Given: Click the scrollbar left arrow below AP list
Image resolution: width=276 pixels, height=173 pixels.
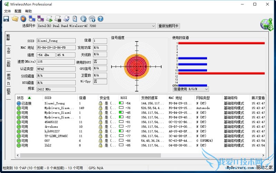Looking at the screenshot, I should coord(18,155).
